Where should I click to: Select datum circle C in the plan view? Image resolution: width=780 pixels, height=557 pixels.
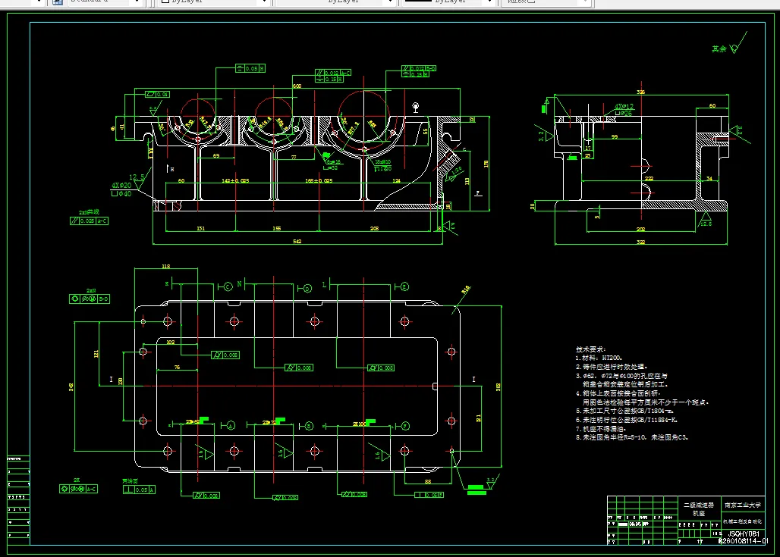pos(228,286)
